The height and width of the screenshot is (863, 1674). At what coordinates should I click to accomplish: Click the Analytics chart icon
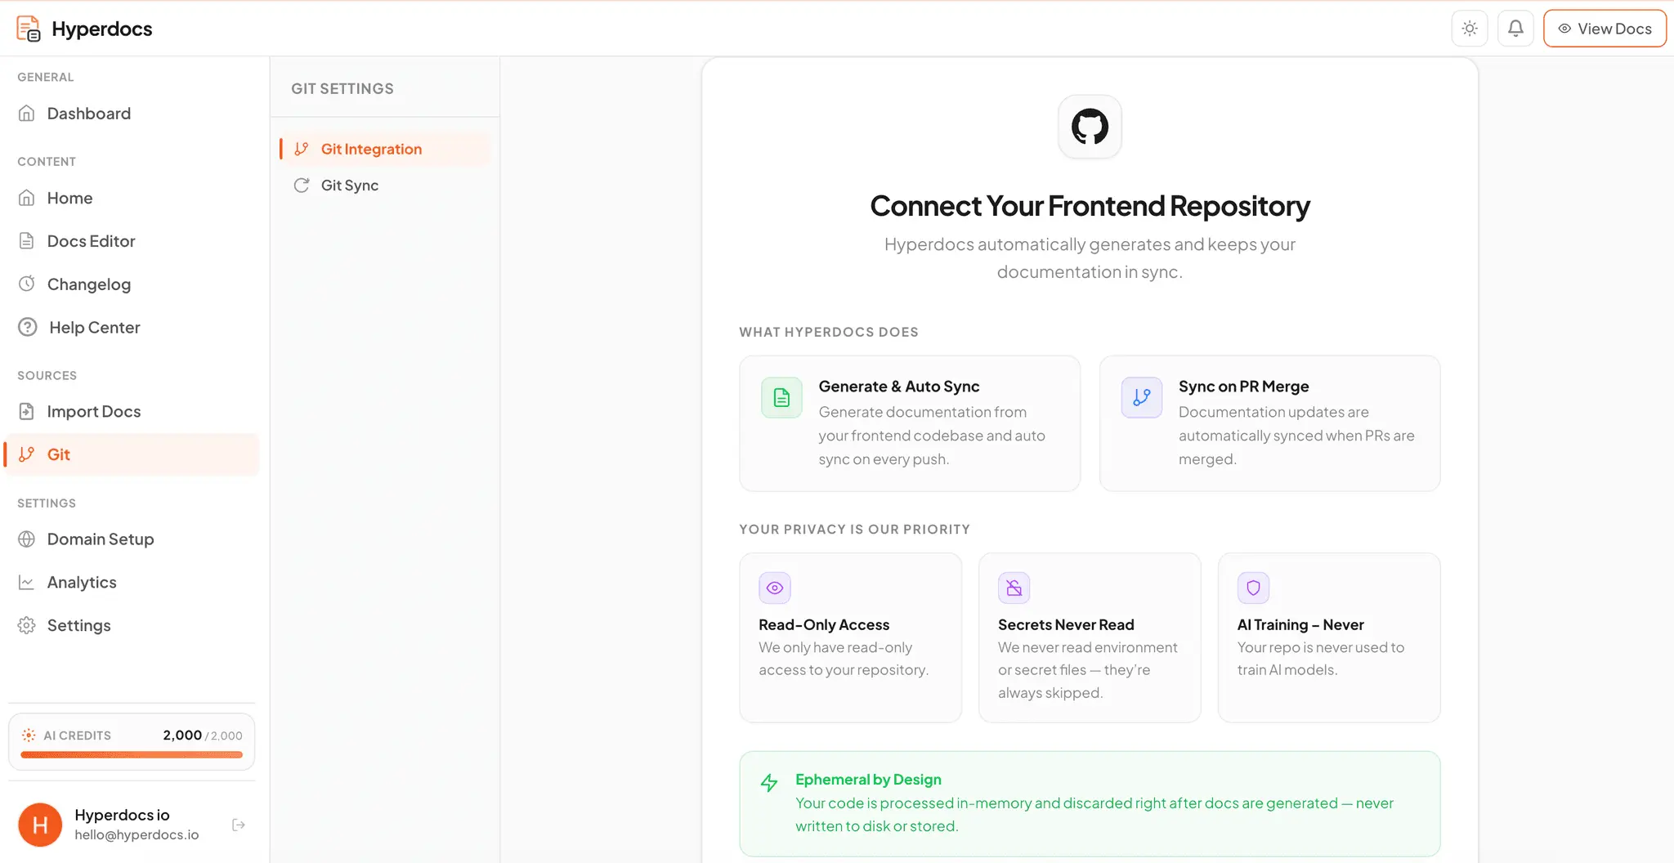27,583
